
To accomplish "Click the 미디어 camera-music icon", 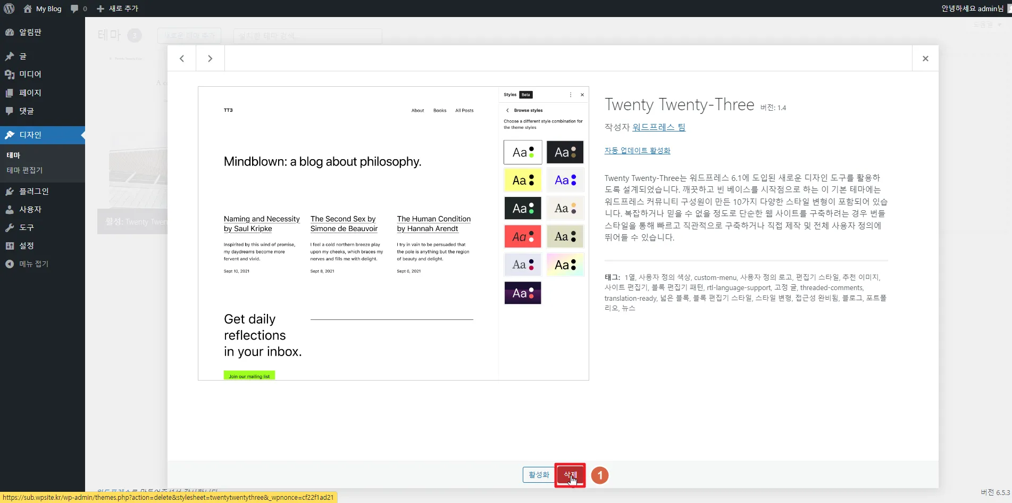I will coord(10,75).
